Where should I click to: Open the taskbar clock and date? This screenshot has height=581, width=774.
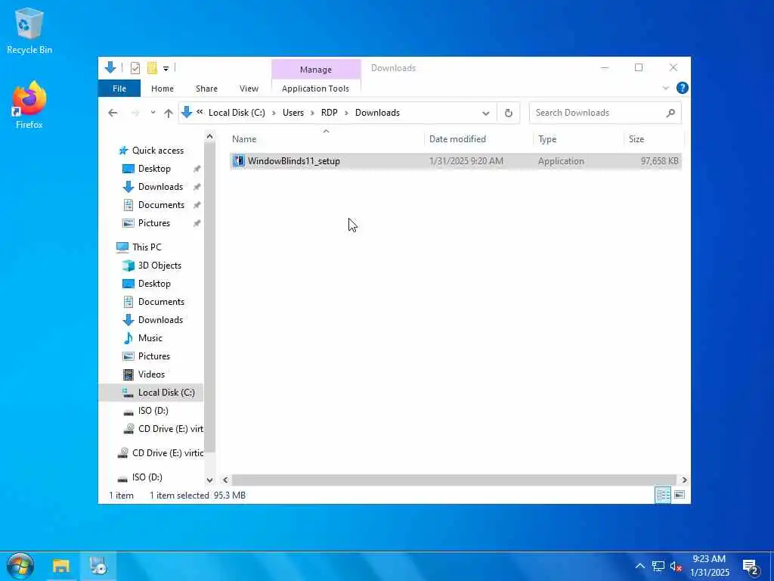point(709,566)
